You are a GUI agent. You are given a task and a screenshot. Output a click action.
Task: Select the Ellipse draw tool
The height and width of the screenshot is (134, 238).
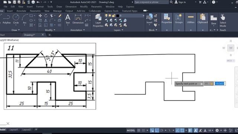pyautogui.click(x=31, y=20)
